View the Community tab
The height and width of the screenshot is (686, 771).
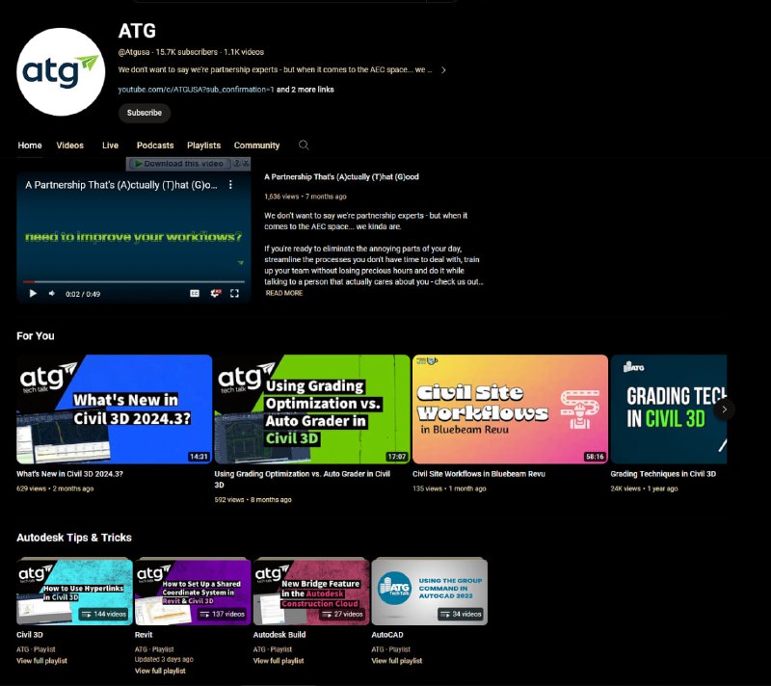click(x=256, y=145)
